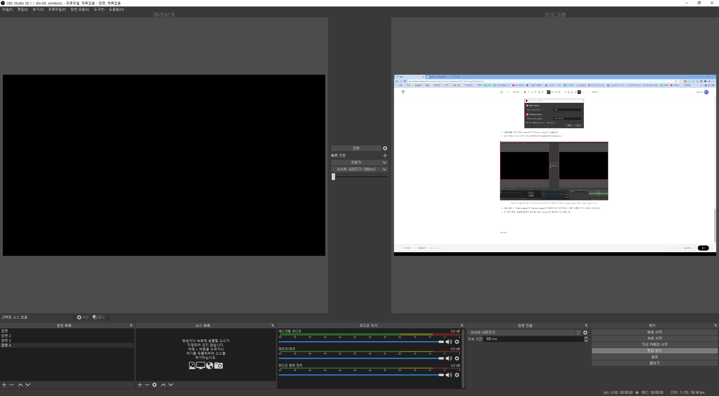Screen dimensions: 719x396
Task: Move the source down with arrow icon
Action: pos(171,385)
